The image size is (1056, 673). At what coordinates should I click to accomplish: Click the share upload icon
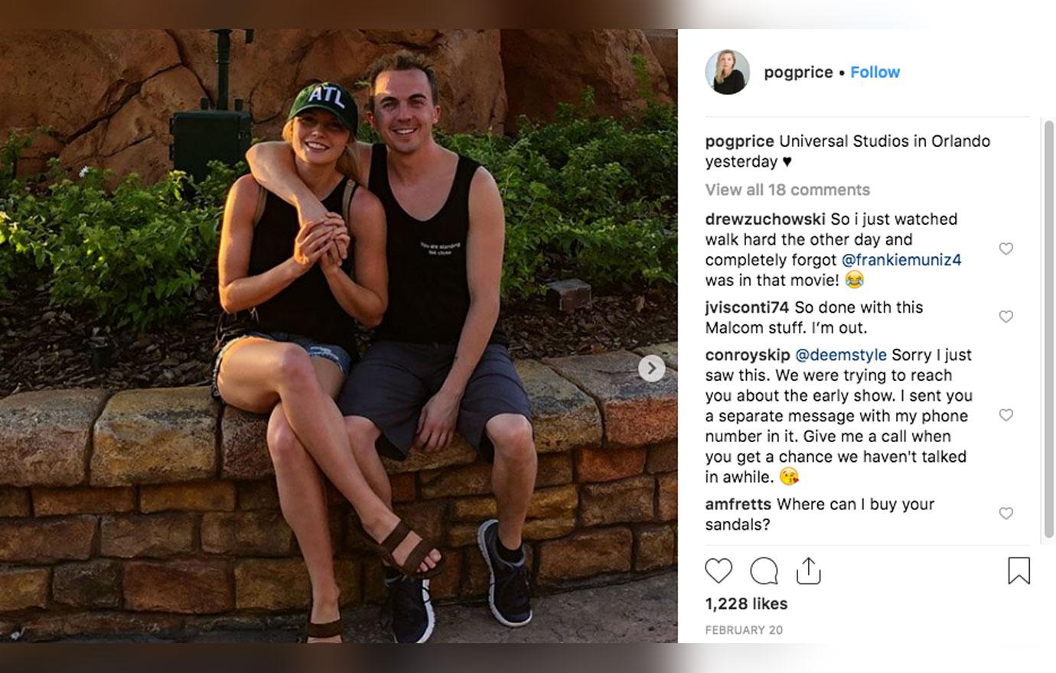tap(809, 571)
